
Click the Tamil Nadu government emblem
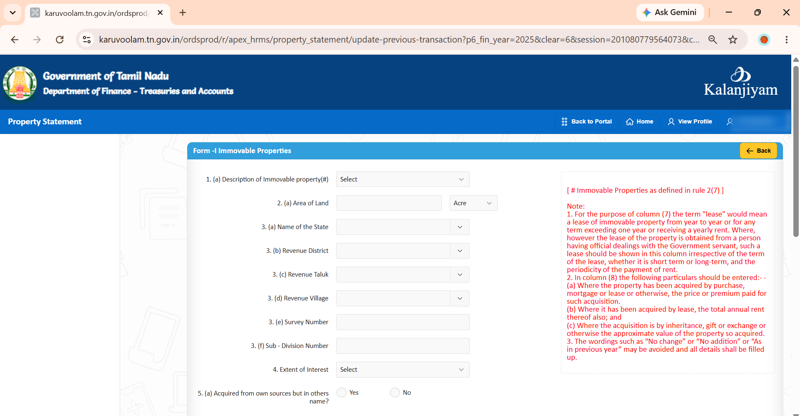pos(20,83)
